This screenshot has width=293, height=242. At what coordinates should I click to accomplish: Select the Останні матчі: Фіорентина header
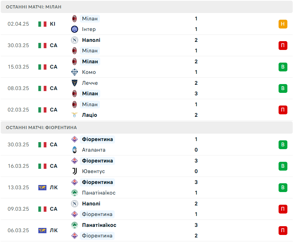pyautogui.click(x=146, y=127)
